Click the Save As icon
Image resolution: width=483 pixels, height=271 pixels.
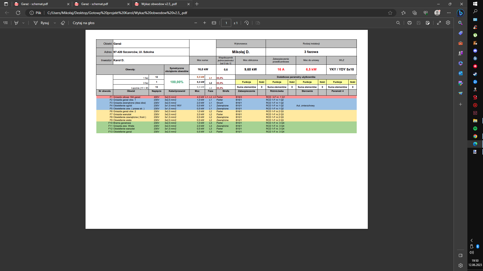pyautogui.click(x=428, y=23)
